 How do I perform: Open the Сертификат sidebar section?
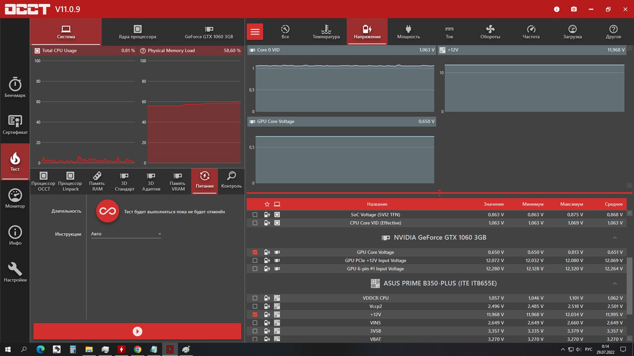[15, 125]
